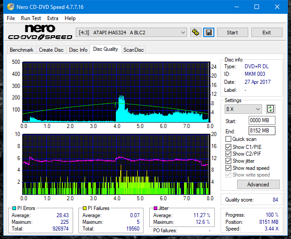Viewport: 291px width, 239px height.
Task: Click the Nero disc app icon in title bar
Action: pos(10,7)
